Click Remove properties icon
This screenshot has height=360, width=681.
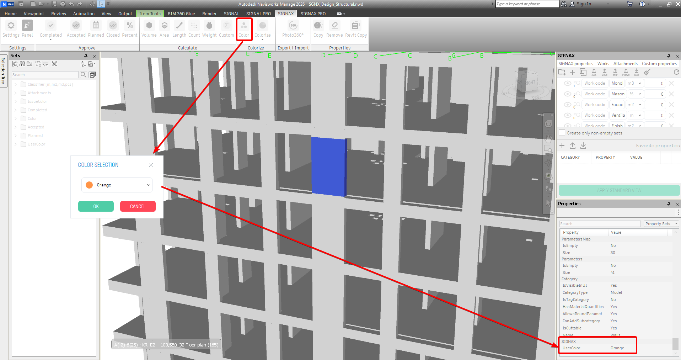click(x=334, y=26)
